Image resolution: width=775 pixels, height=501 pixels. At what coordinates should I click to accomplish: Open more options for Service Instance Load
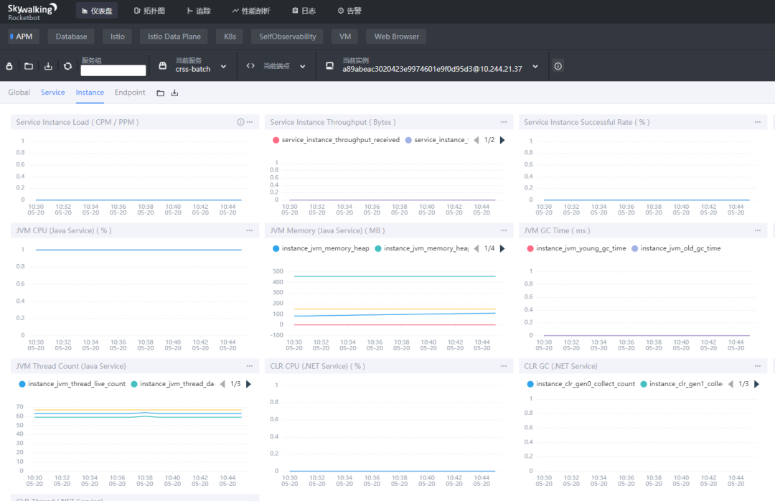tap(250, 122)
